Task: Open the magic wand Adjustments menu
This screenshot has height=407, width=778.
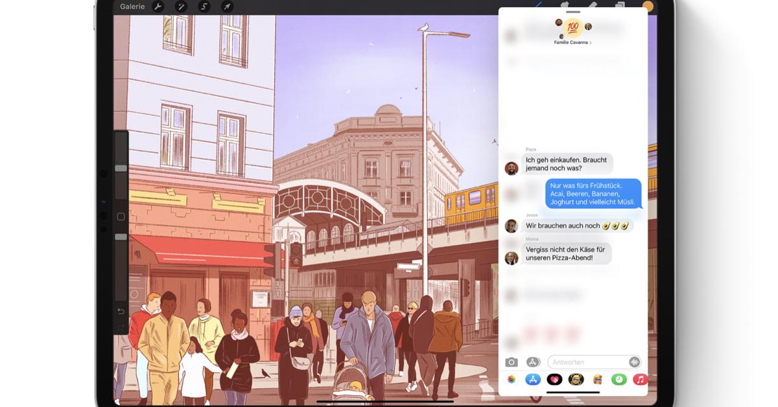Action: tap(181, 6)
